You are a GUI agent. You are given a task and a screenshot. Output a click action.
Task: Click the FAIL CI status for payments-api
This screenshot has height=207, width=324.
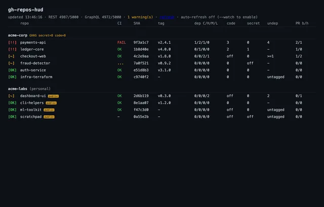(x=121, y=42)
